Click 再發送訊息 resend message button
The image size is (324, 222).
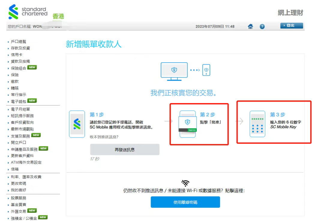[x=124, y=149]
